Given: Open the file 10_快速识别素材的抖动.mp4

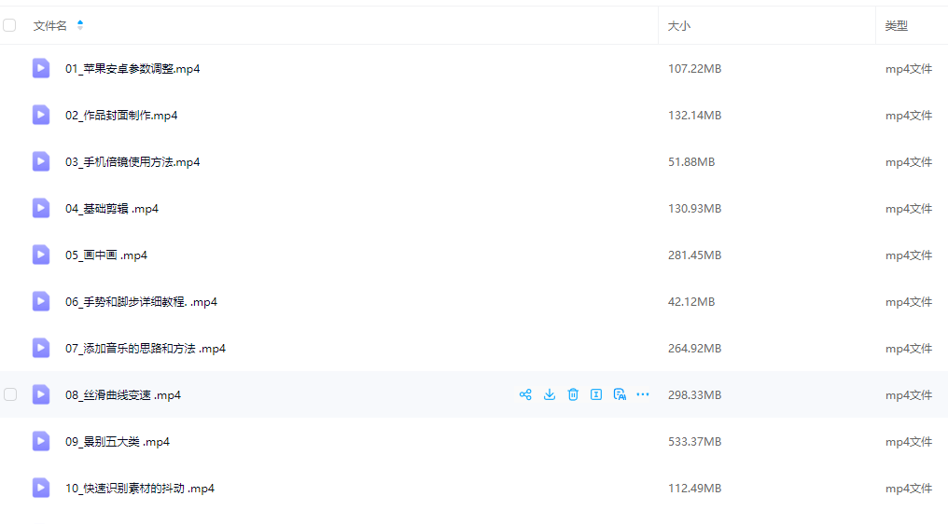Looking at the screenshot, I should (x=140, y=489).
